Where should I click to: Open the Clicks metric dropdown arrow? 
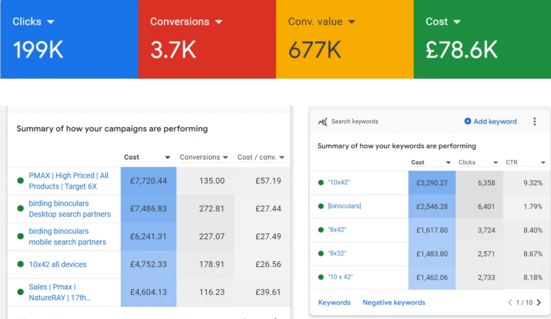coord(51,22)
